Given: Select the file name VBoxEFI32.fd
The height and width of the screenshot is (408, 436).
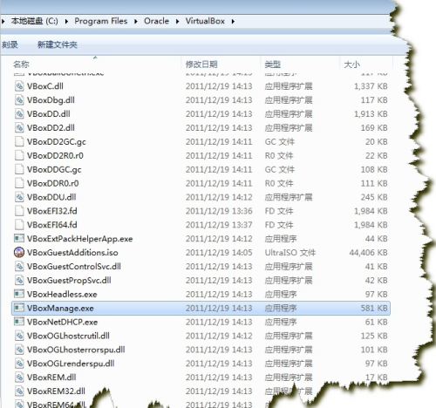Looking at the screenshot, I should 52,211.
